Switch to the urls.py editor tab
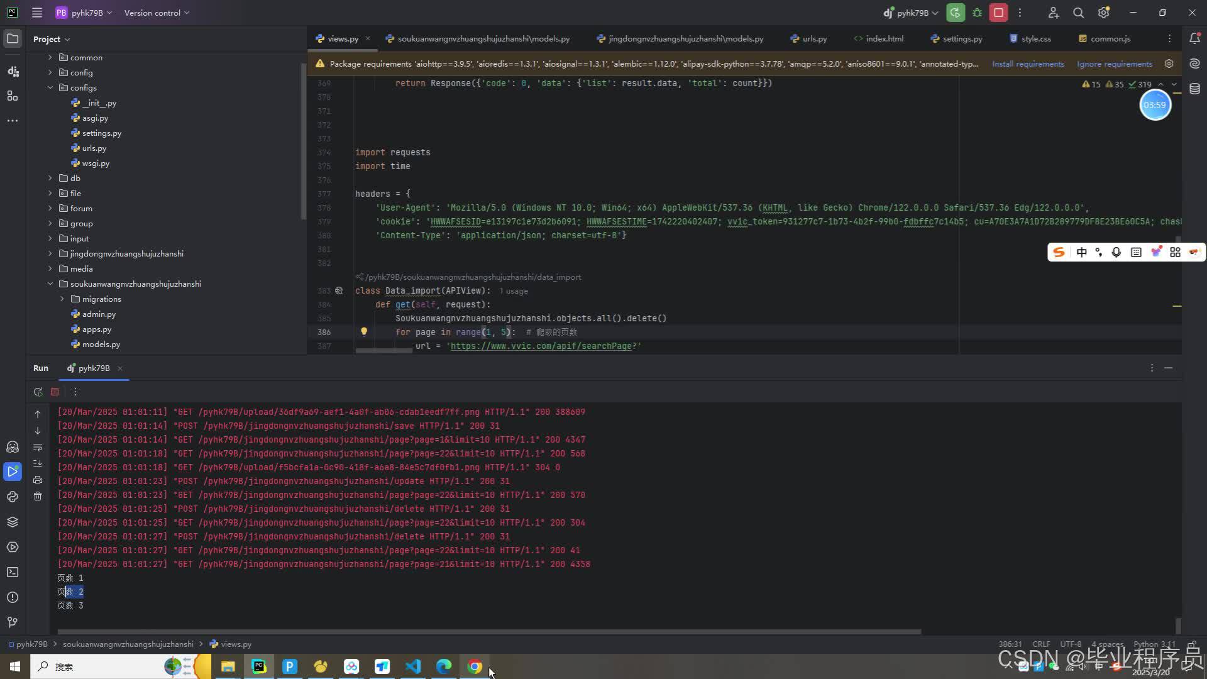This screenshot has height=679, width=1207. click(814, 38)
